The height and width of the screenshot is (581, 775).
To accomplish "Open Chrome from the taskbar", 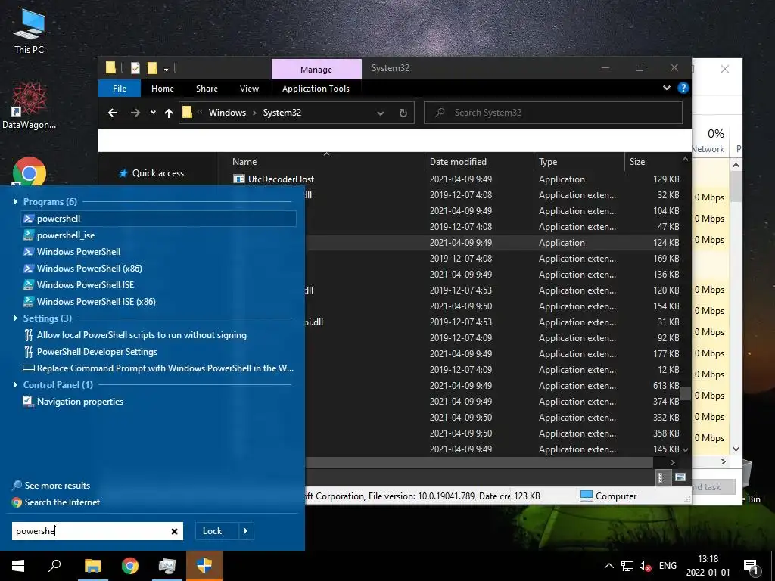I will pos(130,566).
